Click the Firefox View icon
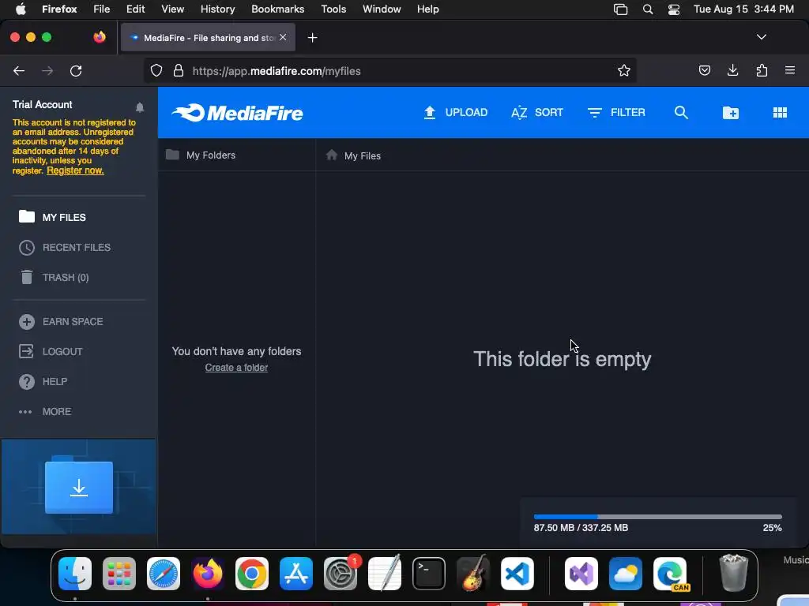Screen dimensions: 809x606 pyautogui.click(x=100, y=37)
